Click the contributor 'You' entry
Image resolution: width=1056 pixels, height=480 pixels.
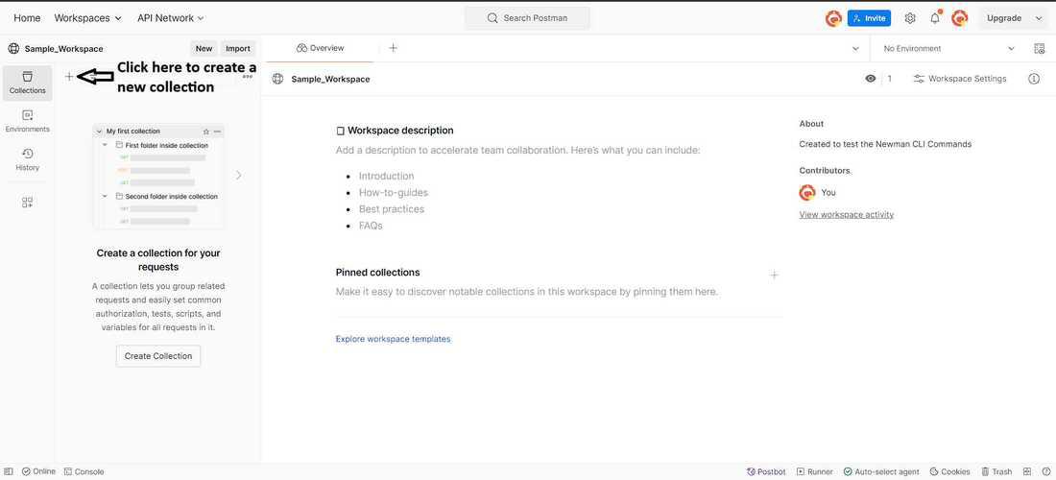tap(817, 193)
